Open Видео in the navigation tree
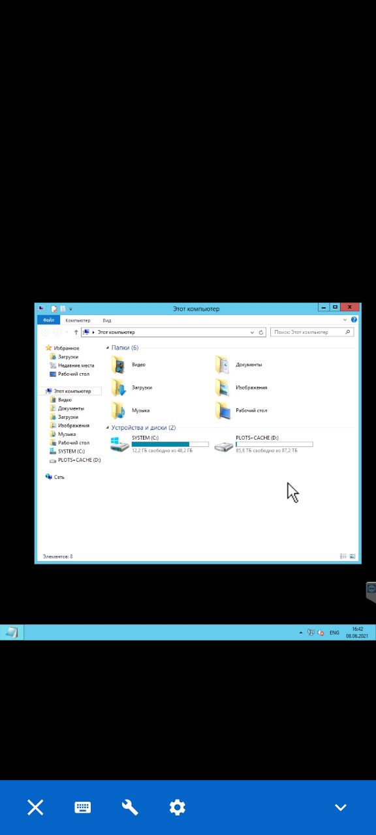The image size is (376, 835). coord(61,399)
